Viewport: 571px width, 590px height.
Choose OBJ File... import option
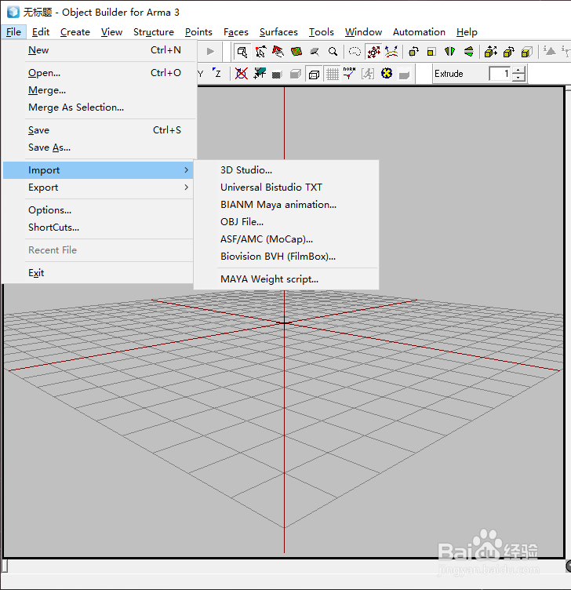pos(286,222)
